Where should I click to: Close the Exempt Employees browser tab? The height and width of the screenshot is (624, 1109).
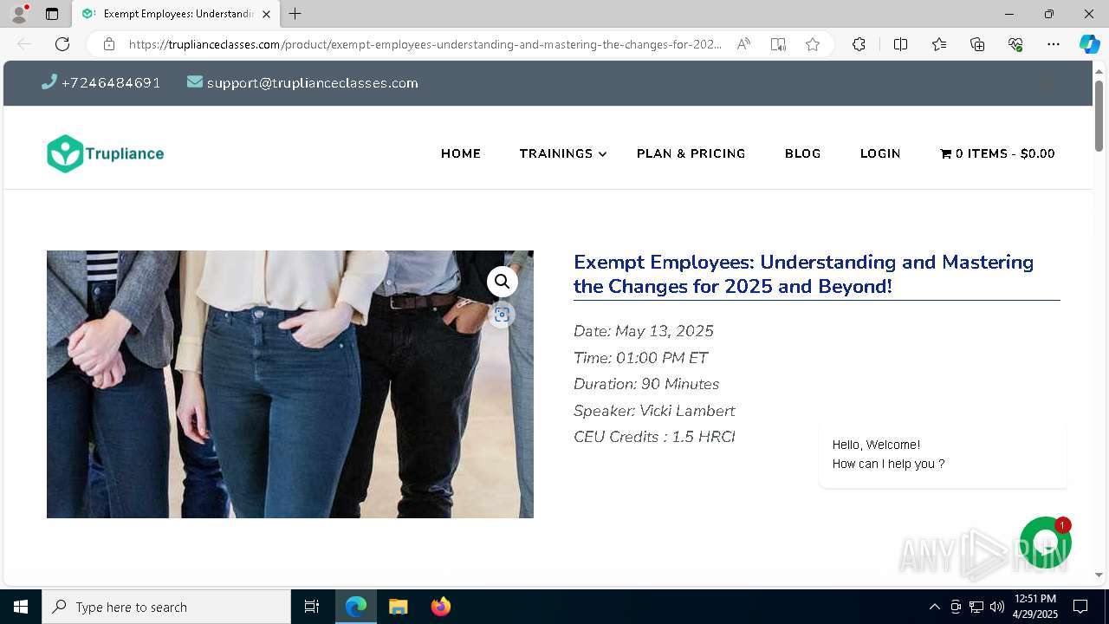tap(266, 14)
